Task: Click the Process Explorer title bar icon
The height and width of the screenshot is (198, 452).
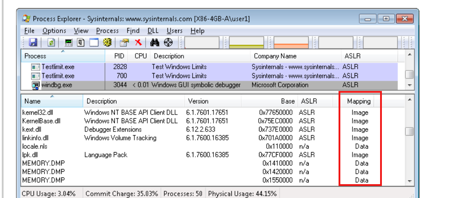Action: [x=26, y=19]
